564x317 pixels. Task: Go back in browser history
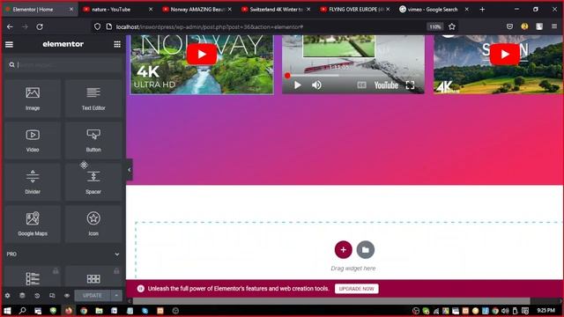10,26
